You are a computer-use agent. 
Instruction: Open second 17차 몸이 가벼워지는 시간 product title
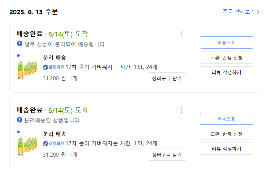(x=111, y=143)
